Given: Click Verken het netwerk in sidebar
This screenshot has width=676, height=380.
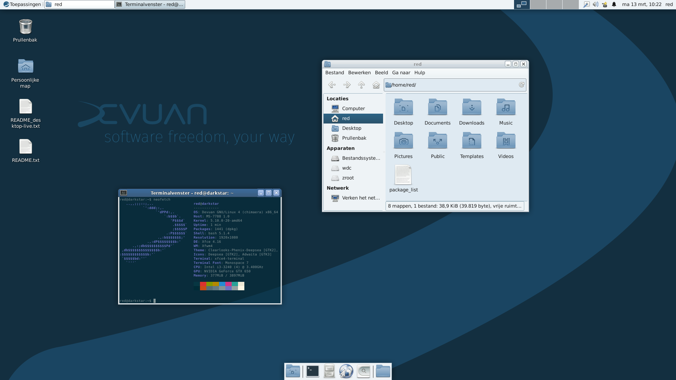Looking at the screenshot, I should point(353,198).
